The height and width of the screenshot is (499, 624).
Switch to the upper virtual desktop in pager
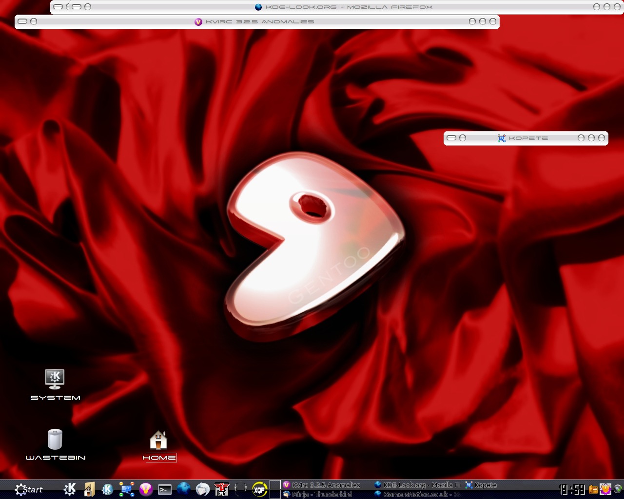(275, 484)
